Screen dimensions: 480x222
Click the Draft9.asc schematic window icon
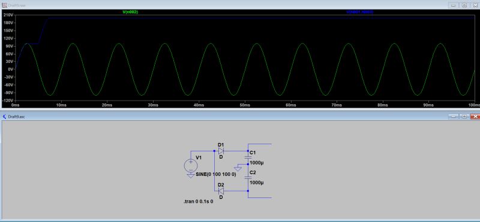(4, 117)
